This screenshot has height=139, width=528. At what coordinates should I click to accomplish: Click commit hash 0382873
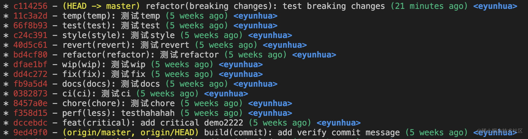coord(30,94)
